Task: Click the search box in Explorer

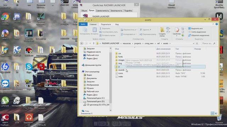Action: coord(208,43)
